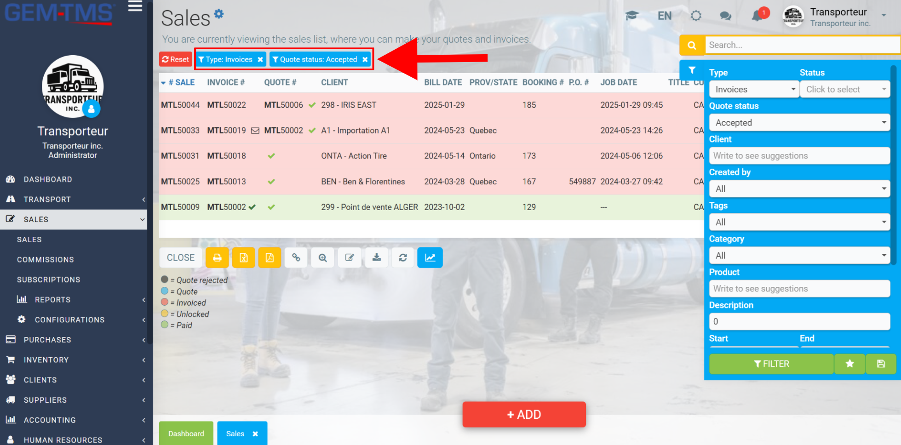Expand the Created by dropdown

pos(800,189)
